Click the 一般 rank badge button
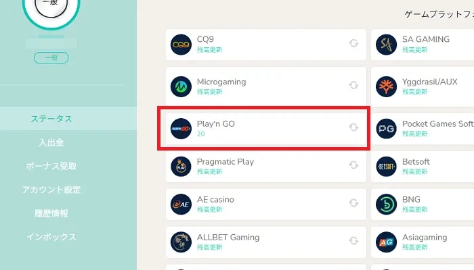The image size is (474, 270). click(51, 57)
